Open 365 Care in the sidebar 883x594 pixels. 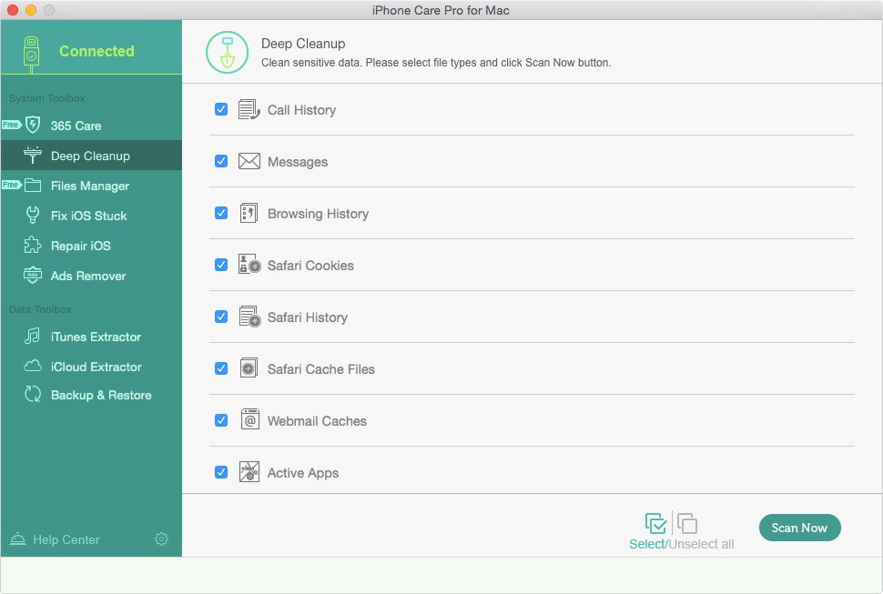pyautogui.click(x=91, y=126)
